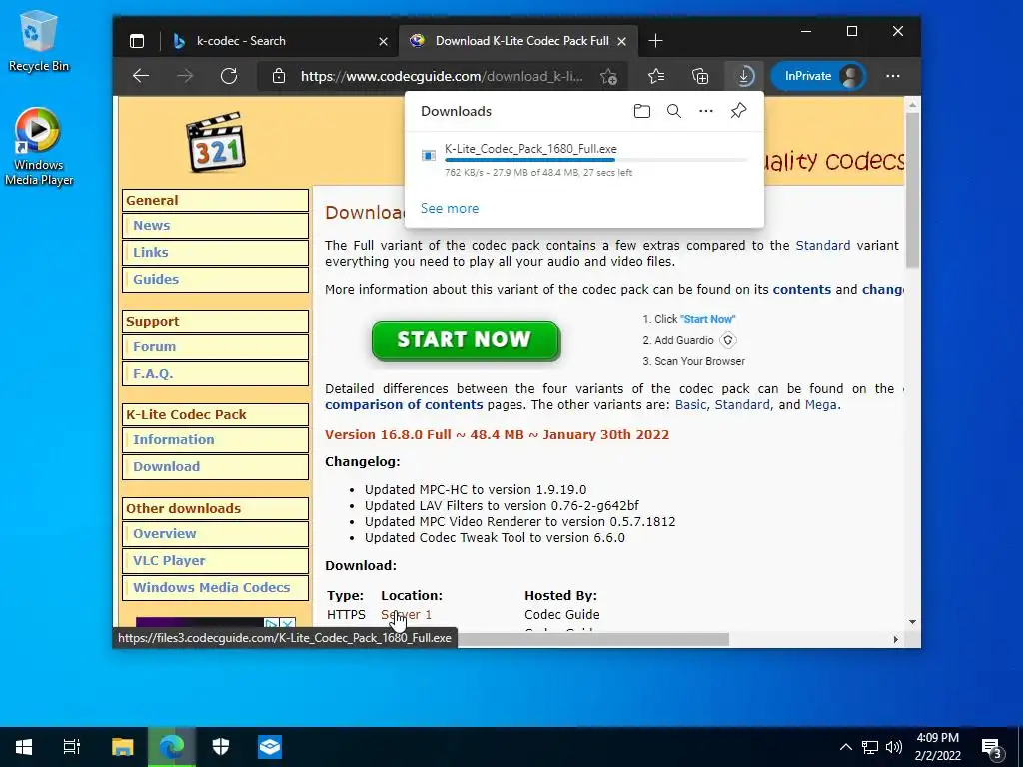Open more options in Downloads panel
Viewport: 1023px width, 767px height.
tap(706, 111)
